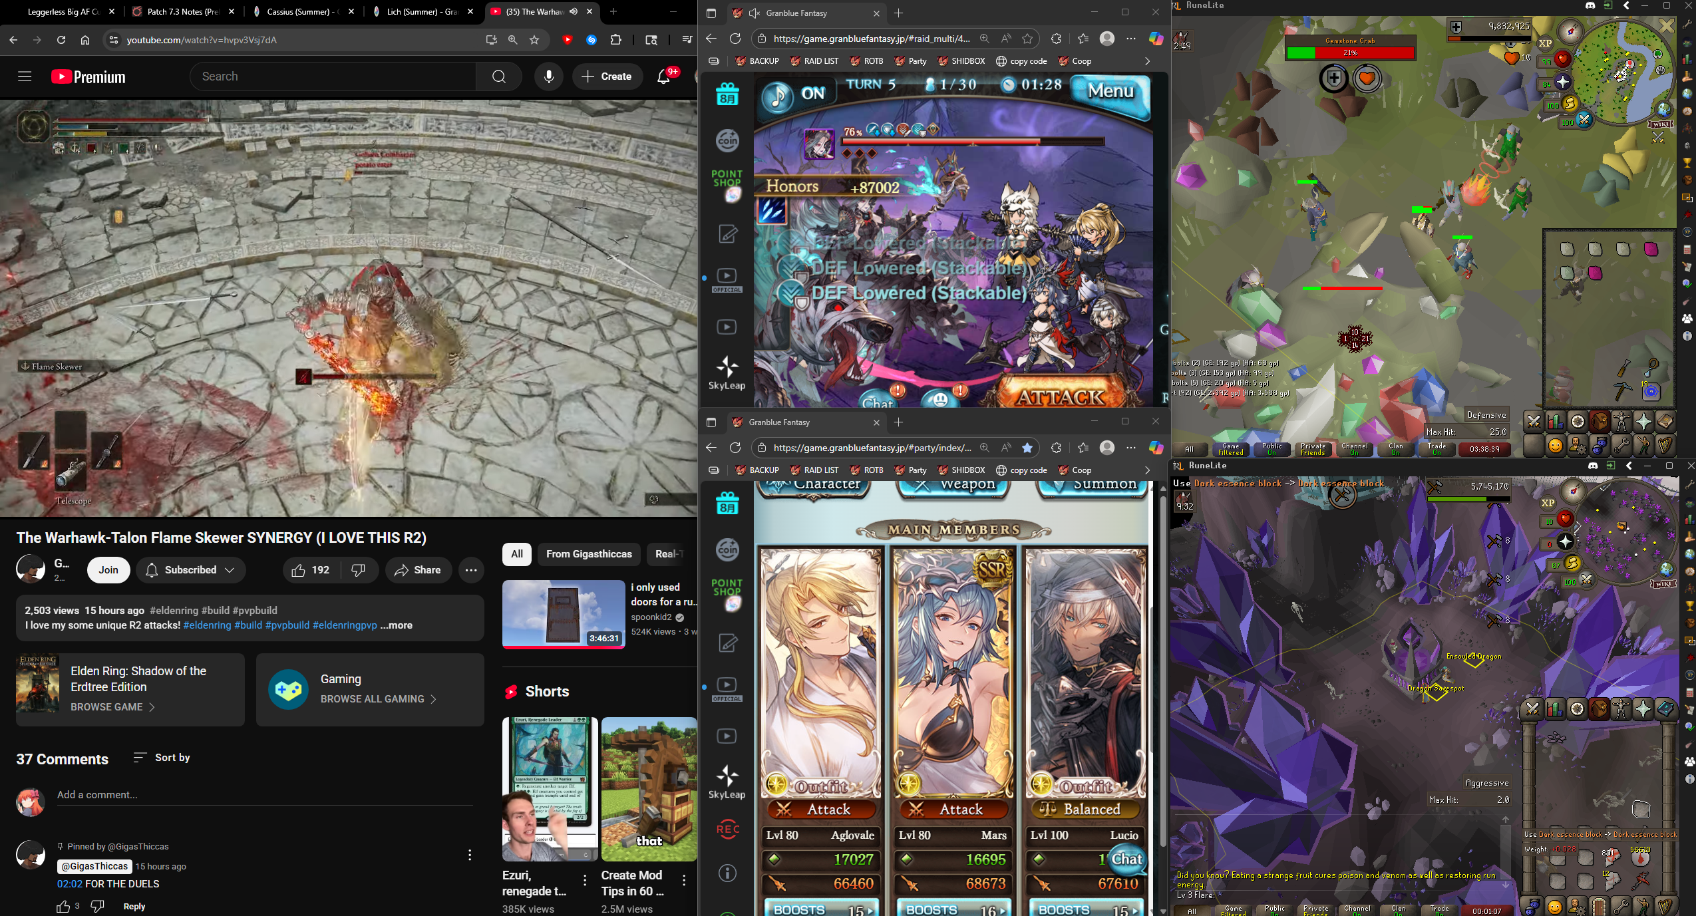Switch to Cassius (Summer) Chrome tab
This screenshot has width=1696, height=916.
coord(303,11)
